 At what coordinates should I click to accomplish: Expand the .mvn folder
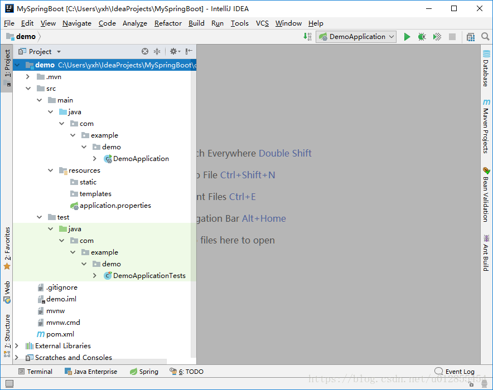coord(28,77)
